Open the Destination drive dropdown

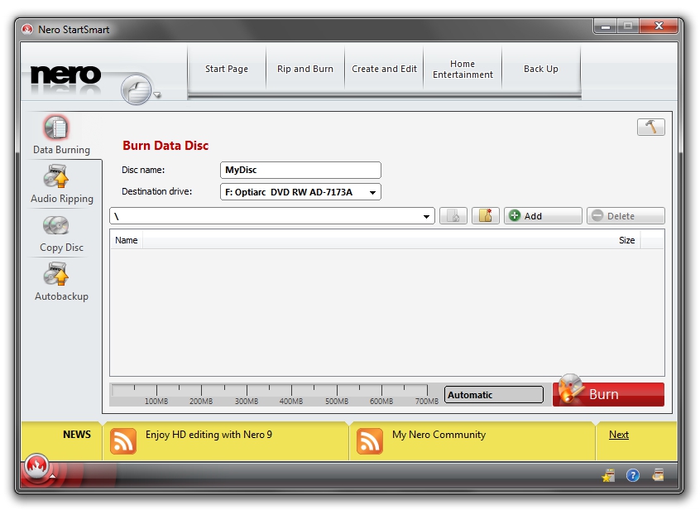click(300, 192)
